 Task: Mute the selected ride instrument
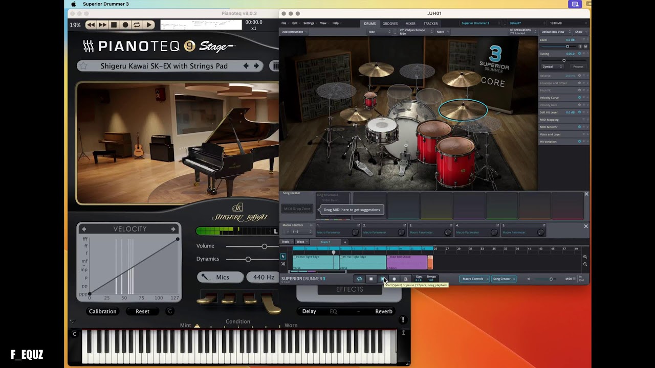tap(585, 47)
